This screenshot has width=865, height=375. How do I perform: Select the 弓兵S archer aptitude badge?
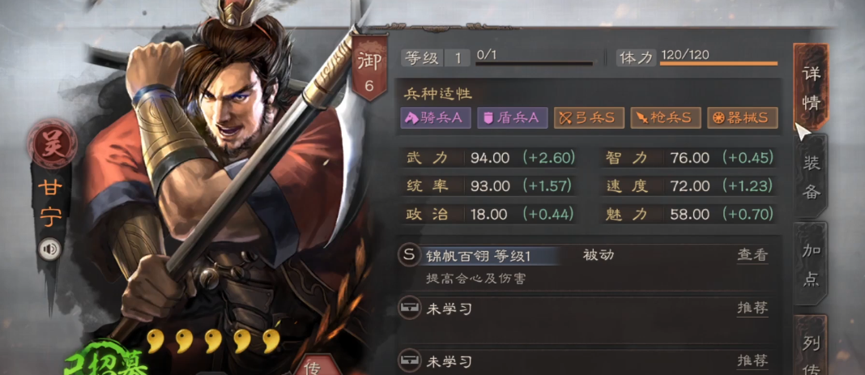(589, 118)
